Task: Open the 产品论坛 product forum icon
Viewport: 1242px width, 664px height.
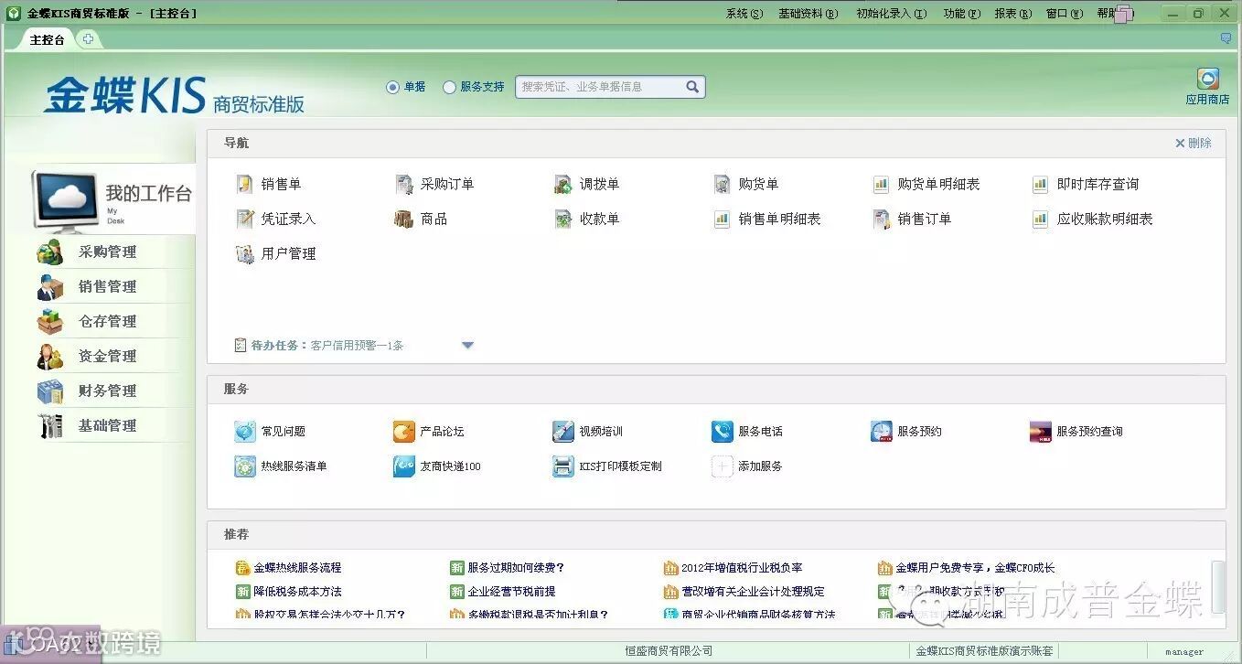Action: 404,431
